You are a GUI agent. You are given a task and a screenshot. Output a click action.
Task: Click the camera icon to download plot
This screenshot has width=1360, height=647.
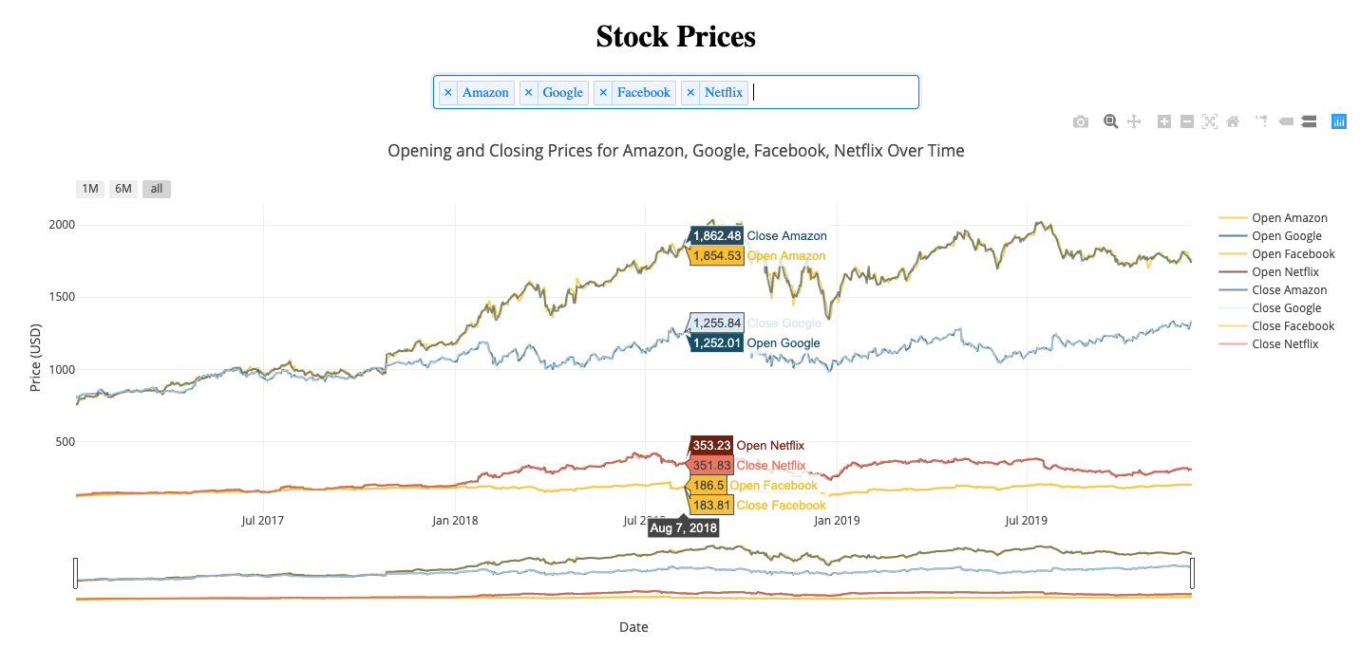1080,121
